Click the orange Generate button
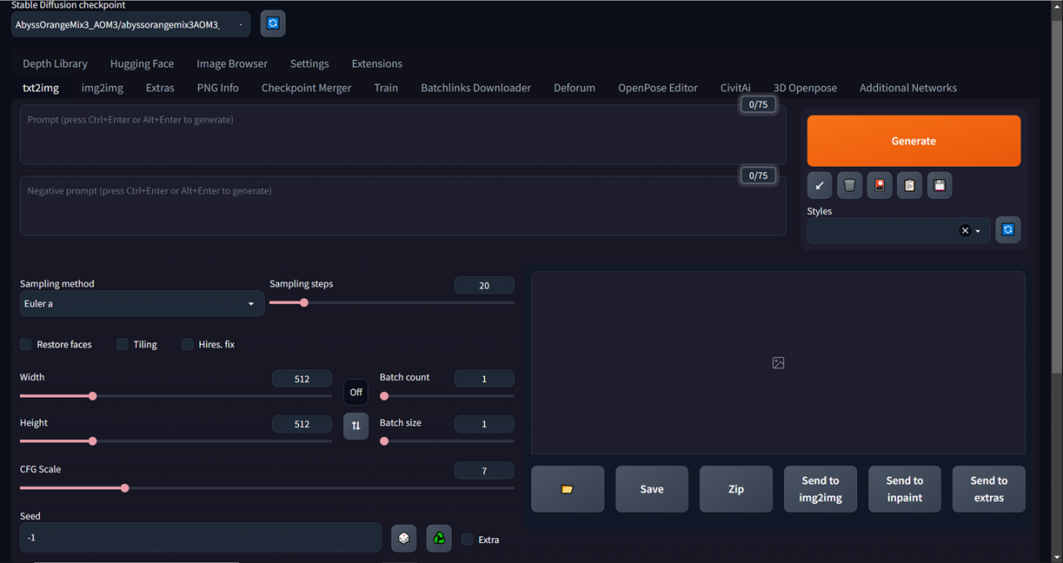 coord(914,141)
